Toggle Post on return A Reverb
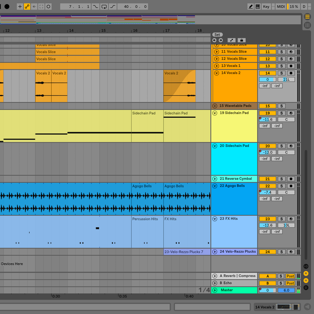This screenshot has width=314, height=314. click(290, 276)
